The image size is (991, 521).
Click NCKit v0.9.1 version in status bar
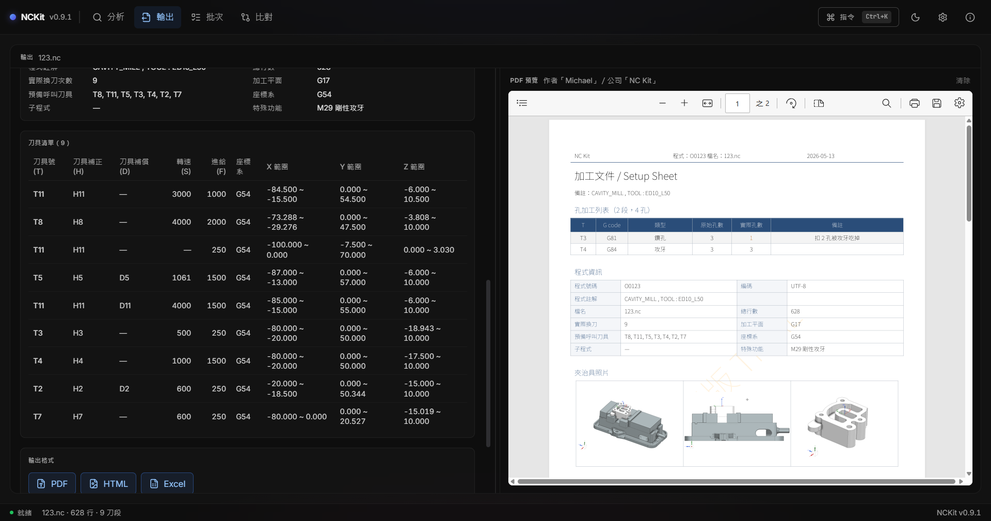coord(958,513)
